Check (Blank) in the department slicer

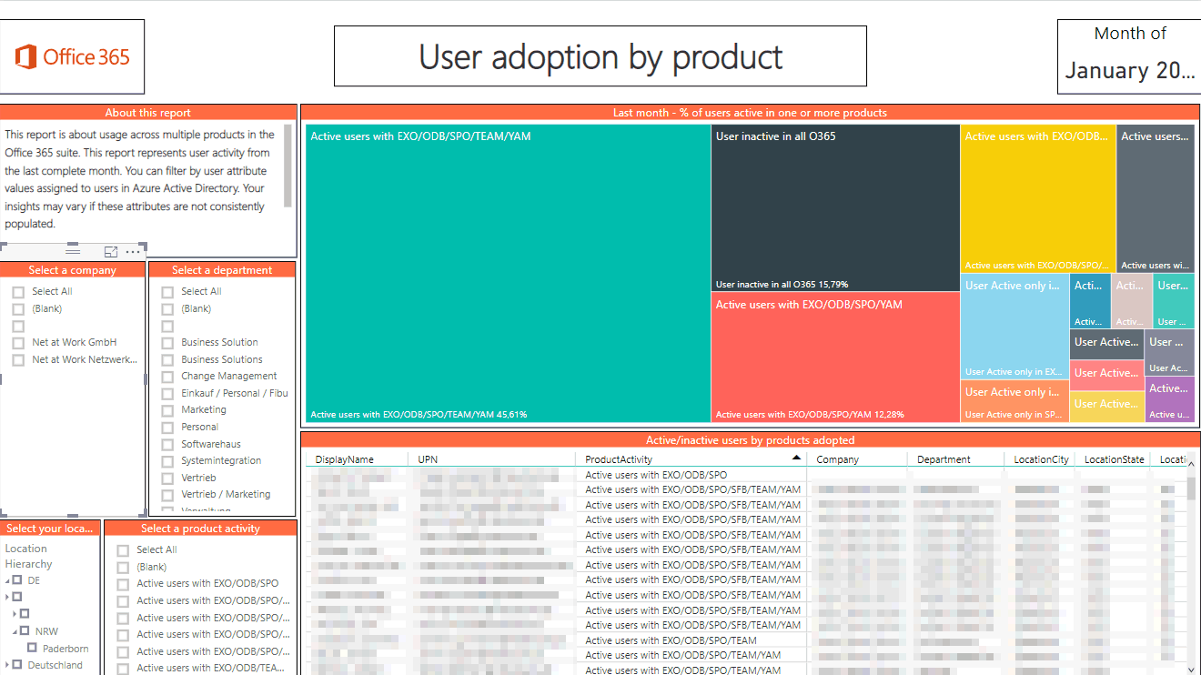click(167, 309)
